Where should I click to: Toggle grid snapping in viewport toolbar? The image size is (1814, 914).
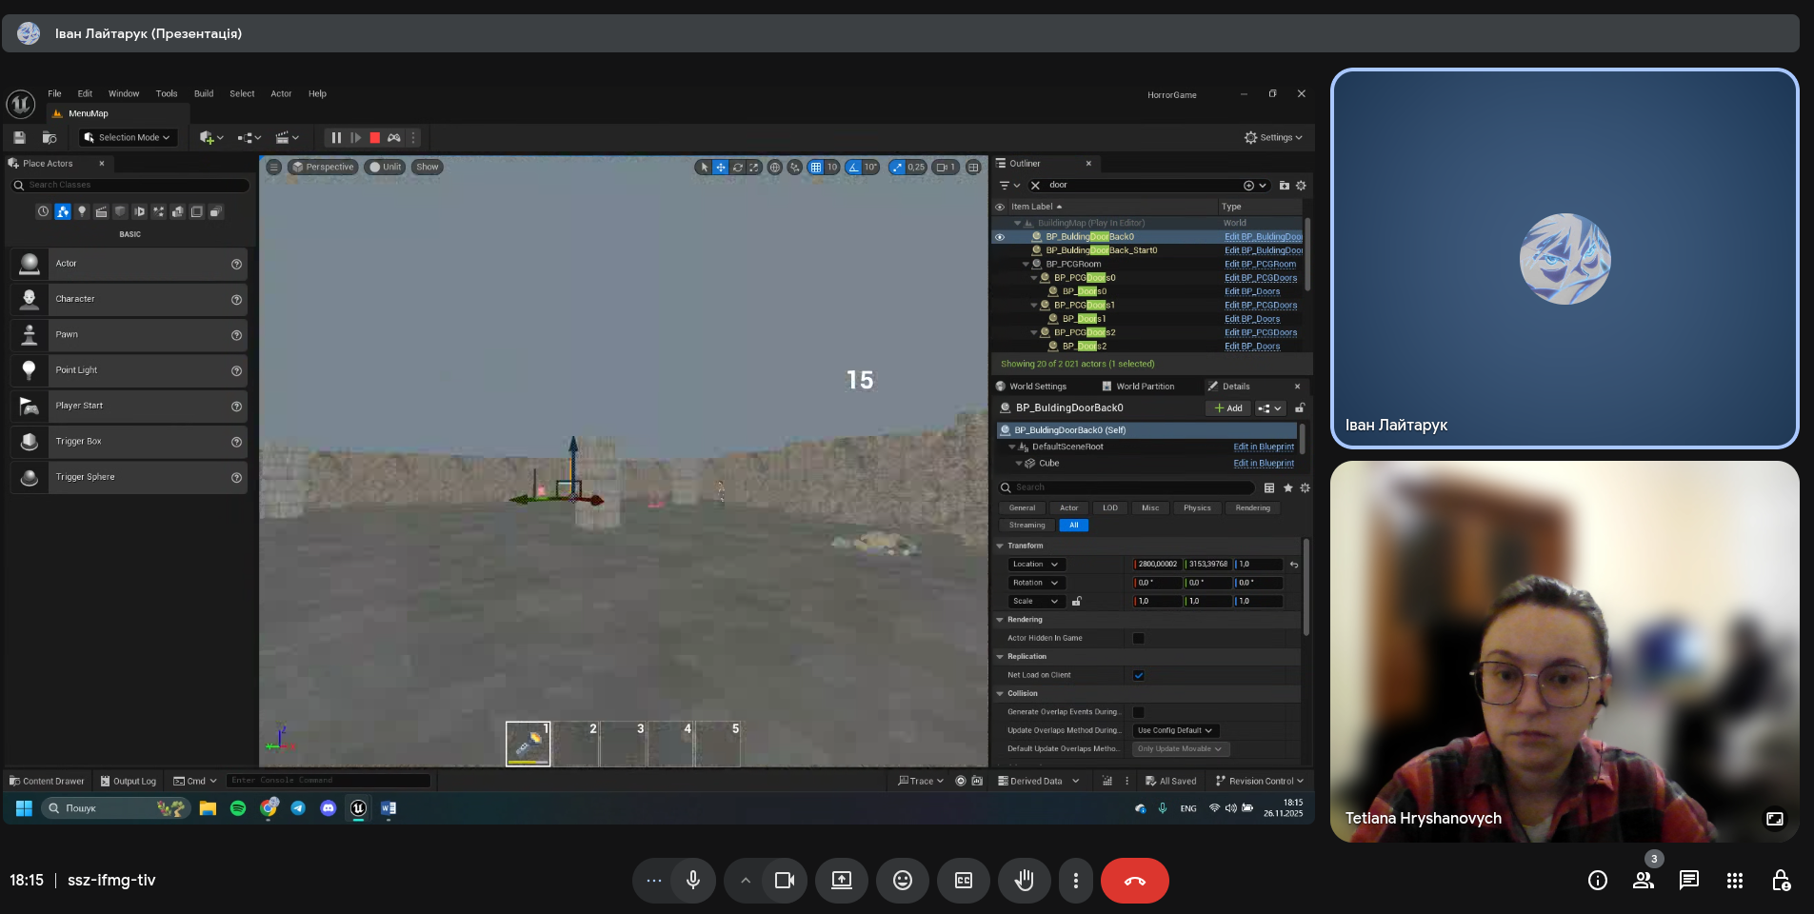[x=815, y=168]
